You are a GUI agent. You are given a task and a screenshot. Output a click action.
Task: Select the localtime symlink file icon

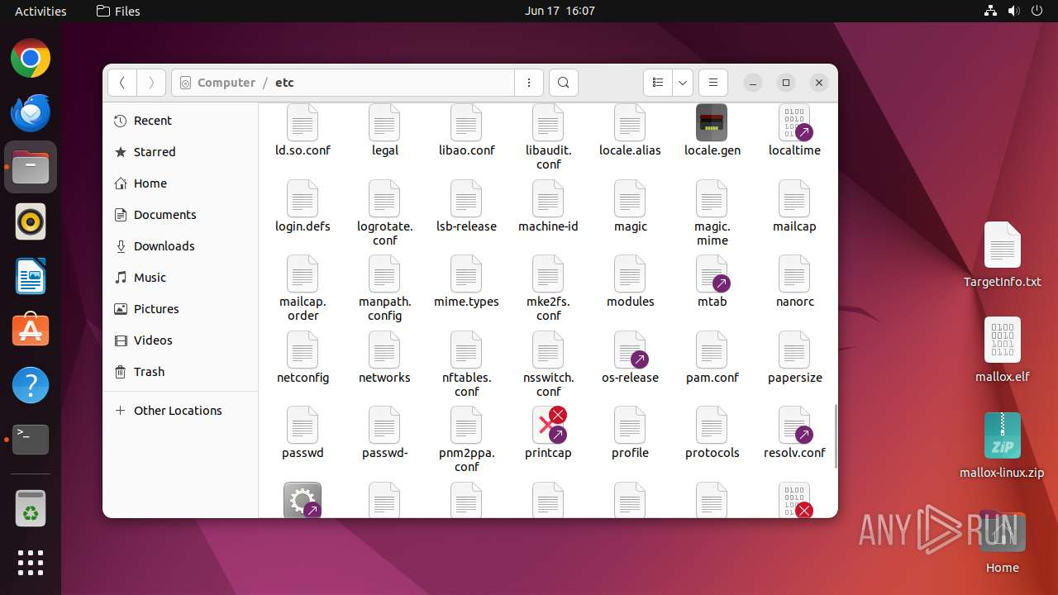[x=794, y=122]
